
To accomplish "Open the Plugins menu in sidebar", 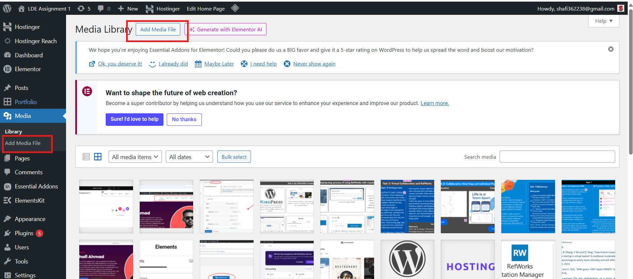I will click(x=24, y=233).
